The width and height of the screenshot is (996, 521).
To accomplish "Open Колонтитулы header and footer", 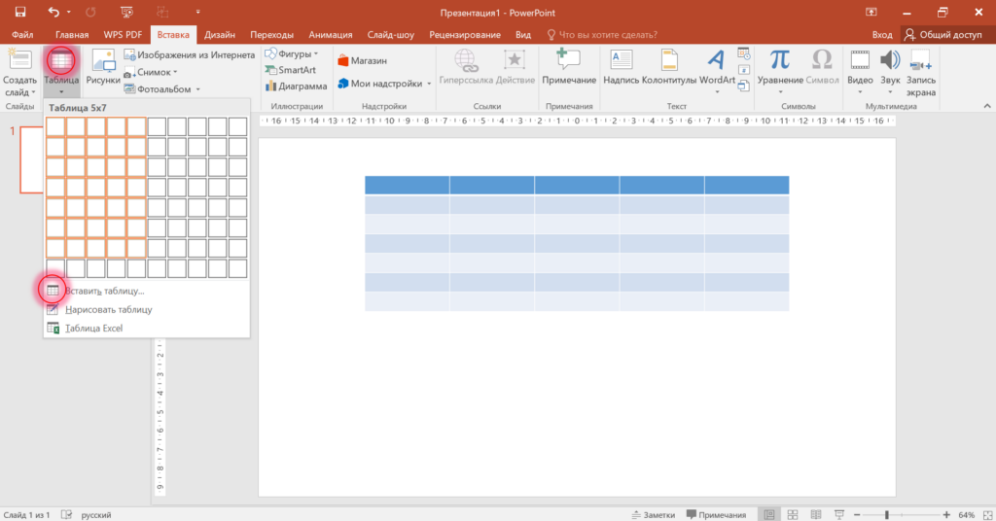I will click(x=669, y=67).
